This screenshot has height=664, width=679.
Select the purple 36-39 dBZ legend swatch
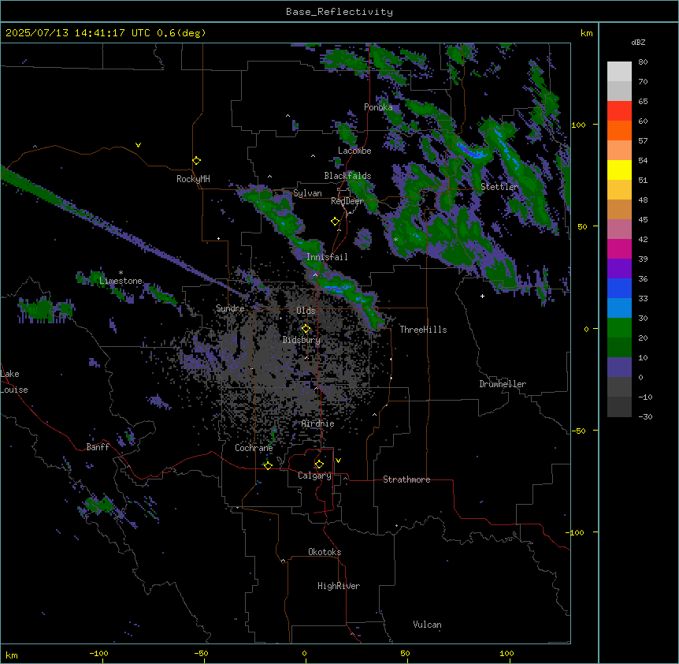click(619, 269)
